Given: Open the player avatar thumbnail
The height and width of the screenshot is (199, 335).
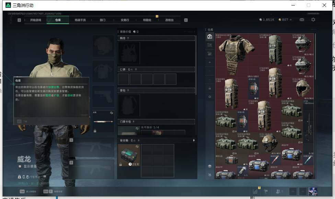Looking at the screenshot, I should (313, 191).
